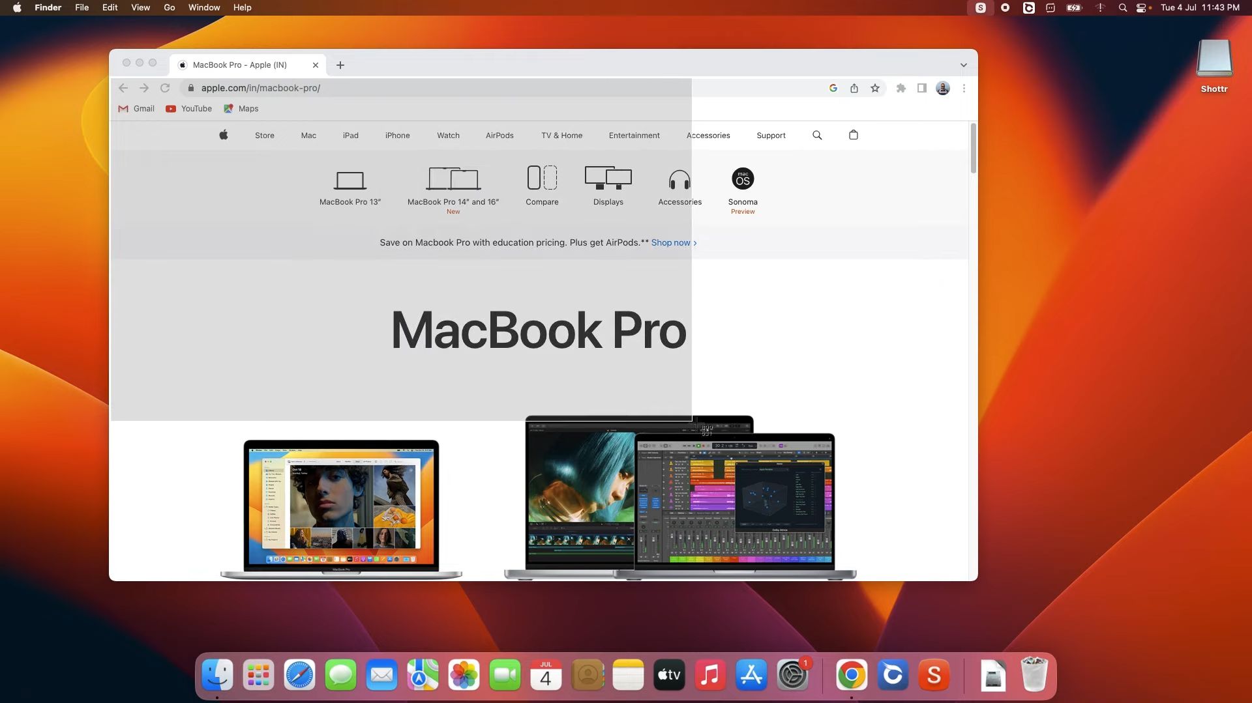Open Launchpad from the Dock
Viewport: 1252px width, 703px height.
[258, 675]
